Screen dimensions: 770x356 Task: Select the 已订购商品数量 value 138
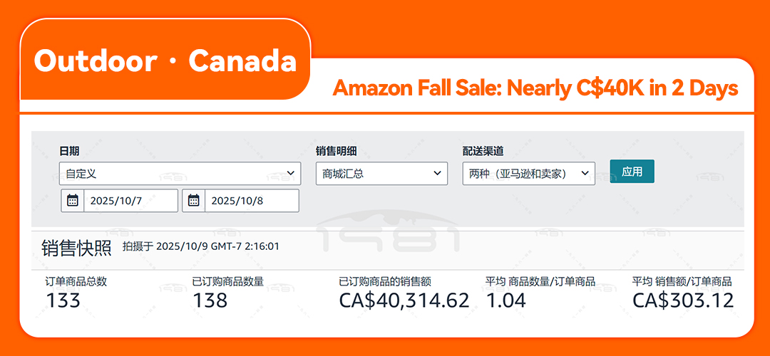[x=210, y=300]
